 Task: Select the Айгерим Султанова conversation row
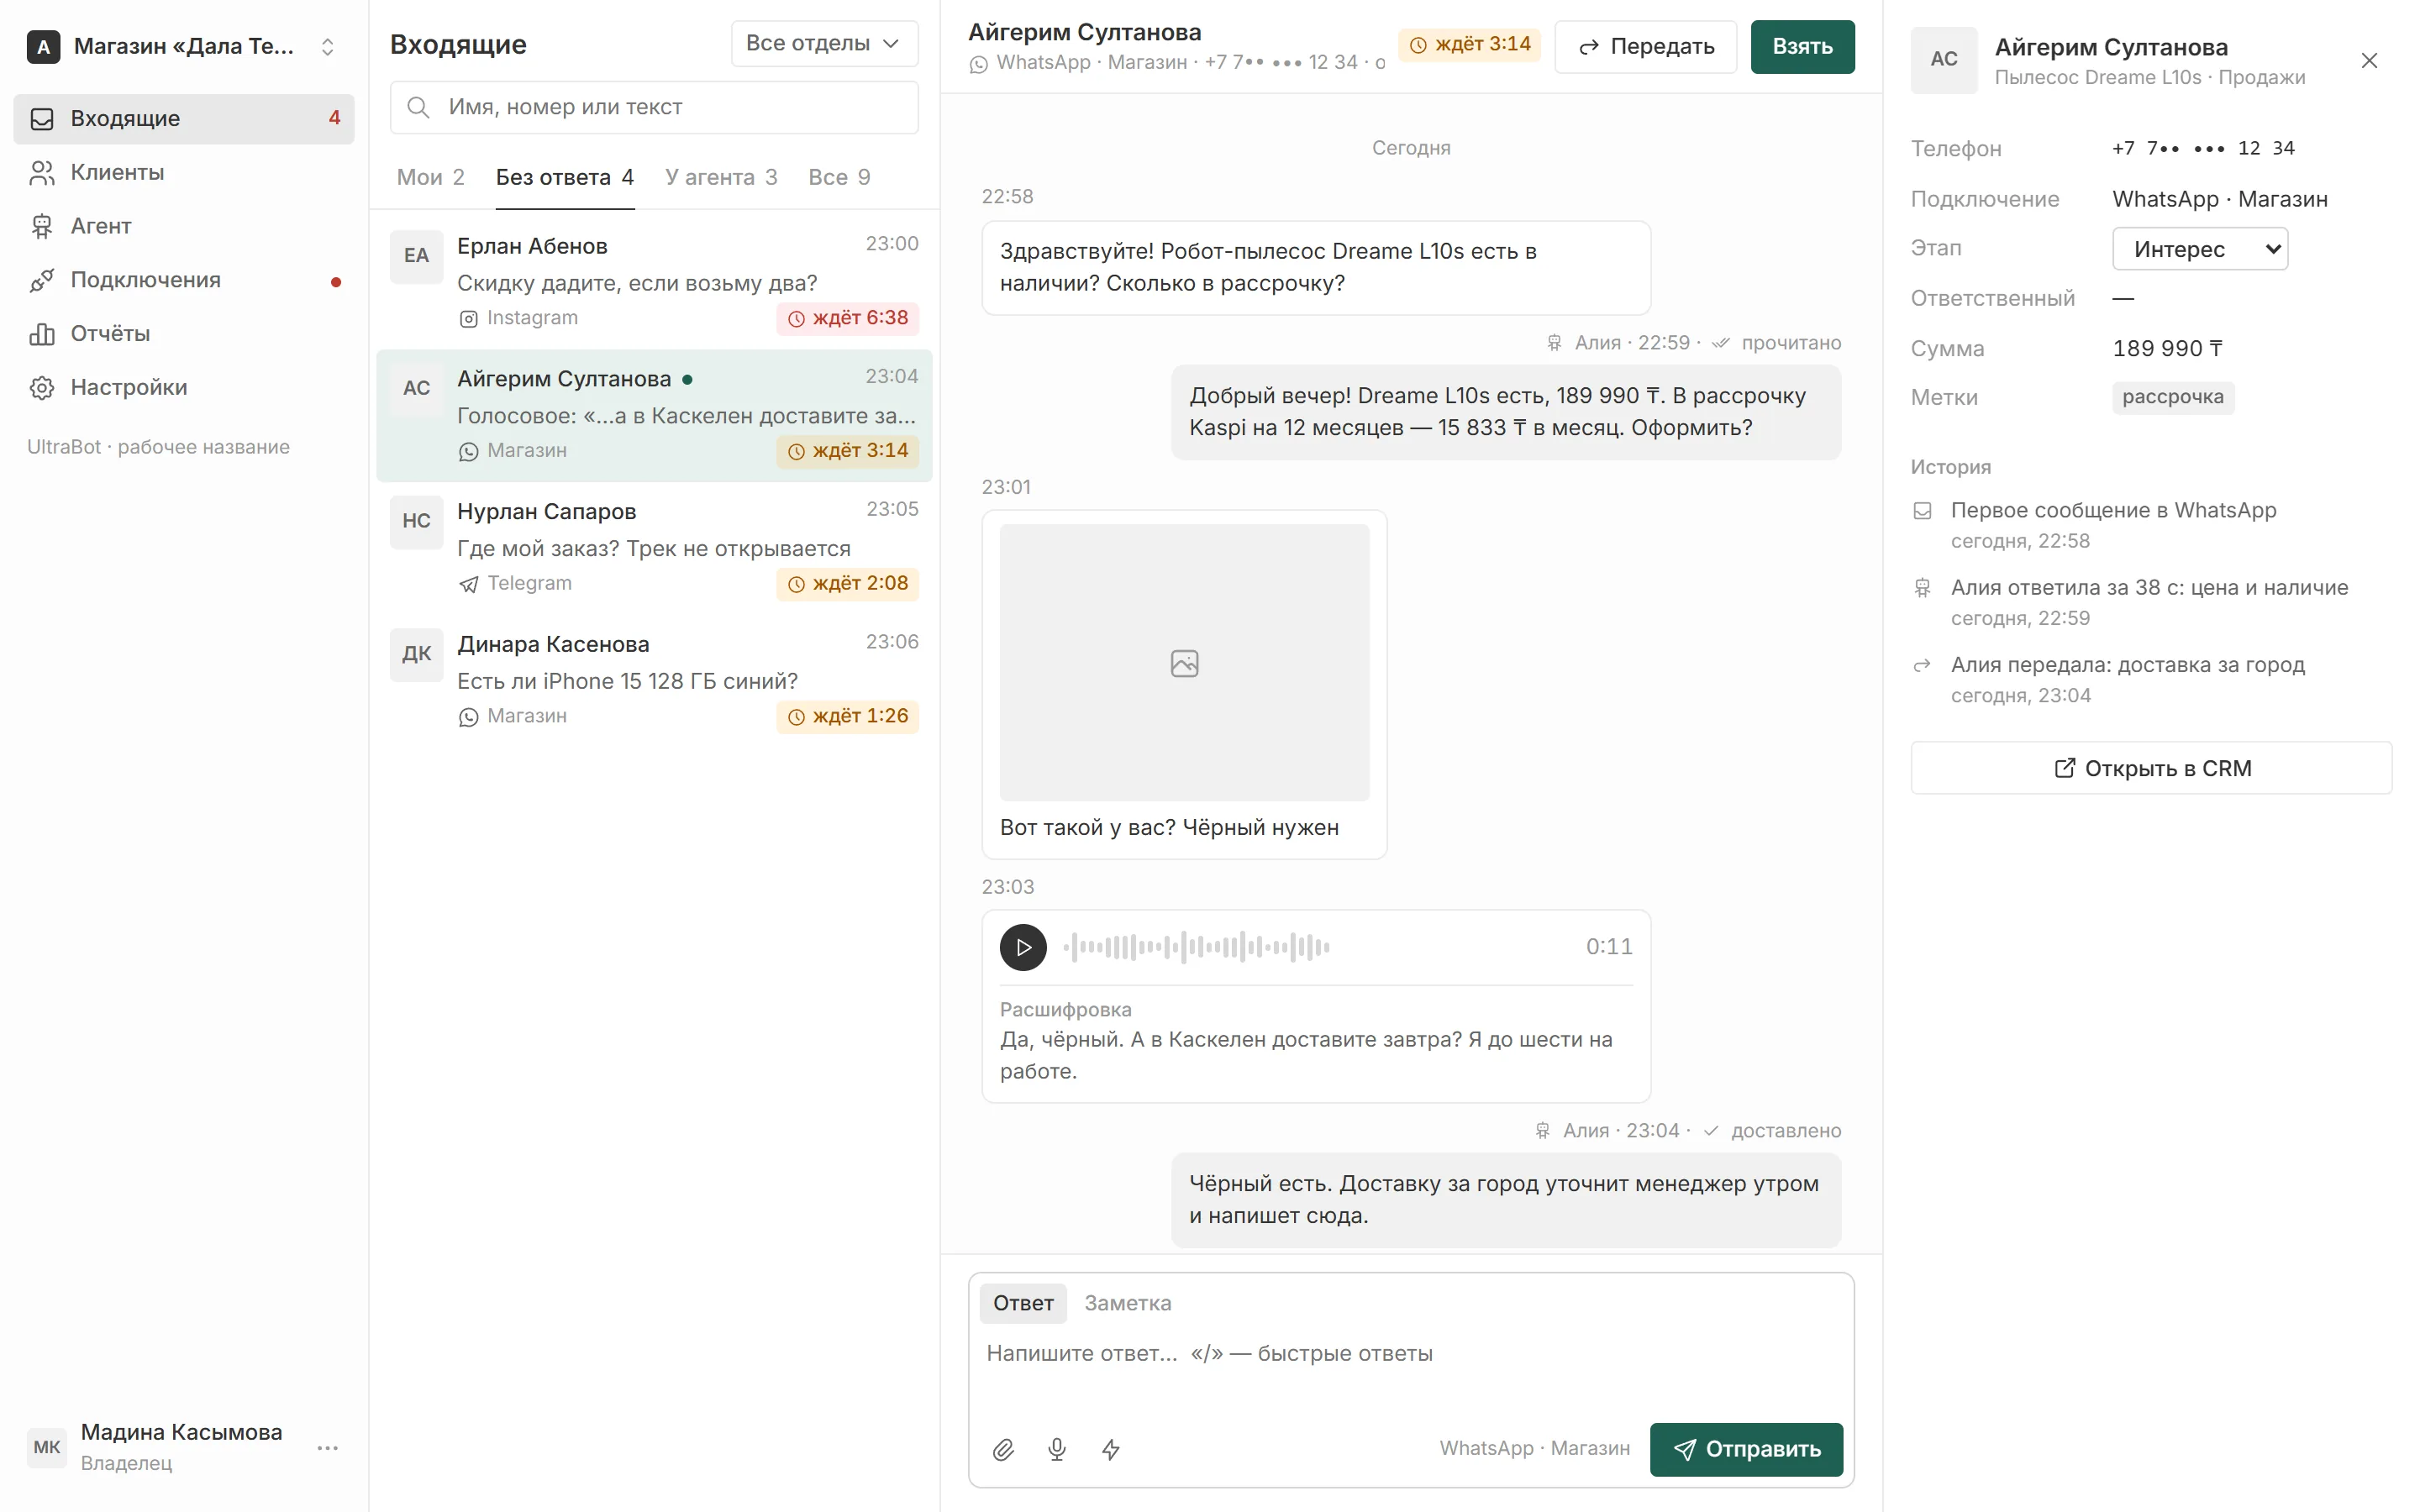click(x=654, y=415)
